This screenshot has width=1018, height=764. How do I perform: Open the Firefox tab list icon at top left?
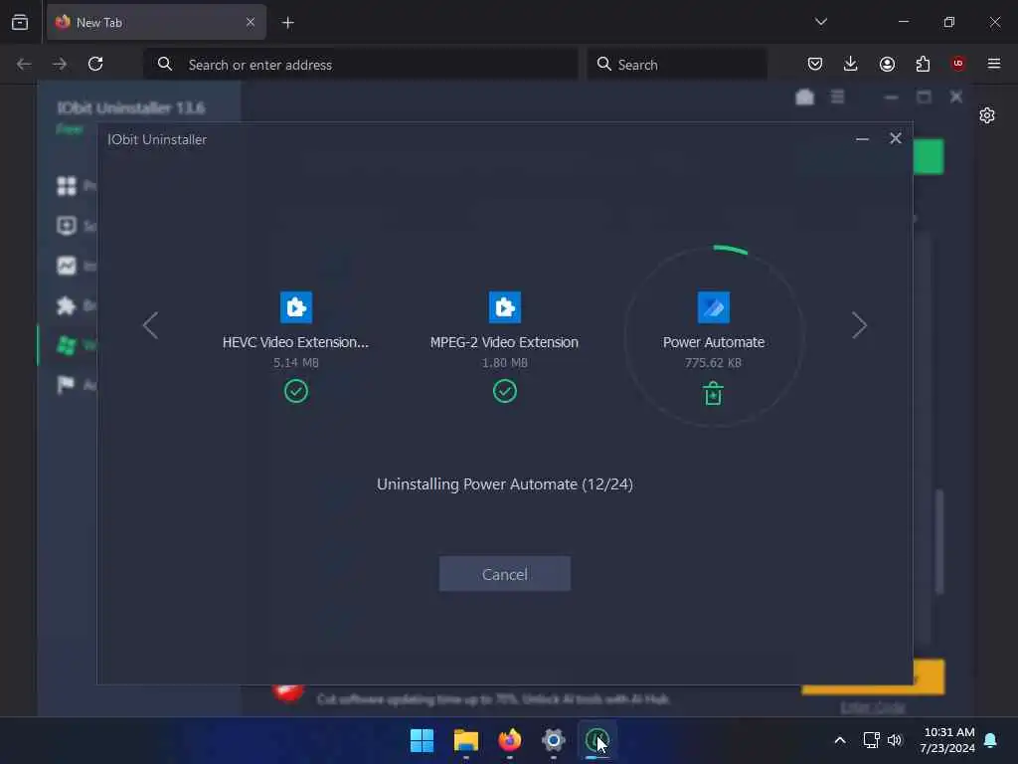coord(20,22)
